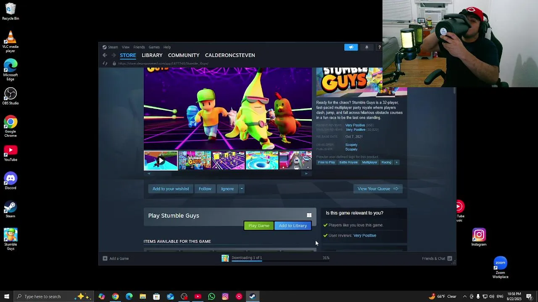Open VLC media player desktop icon
Image resolution: width=538 pixels, height=302 pixels.
point(11,42)
